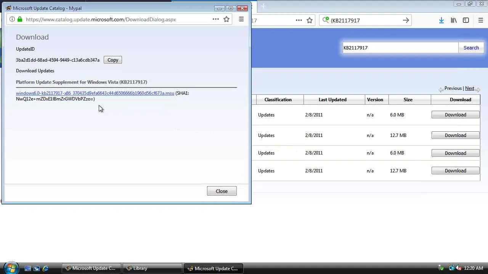The width and height of the screenshot is (488, 274).
Task: Close the Download dialog with the Close button
Action: 222,191
